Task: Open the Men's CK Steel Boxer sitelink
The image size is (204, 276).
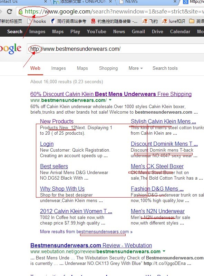Action: pyautogui.click(x=157, y=166)
